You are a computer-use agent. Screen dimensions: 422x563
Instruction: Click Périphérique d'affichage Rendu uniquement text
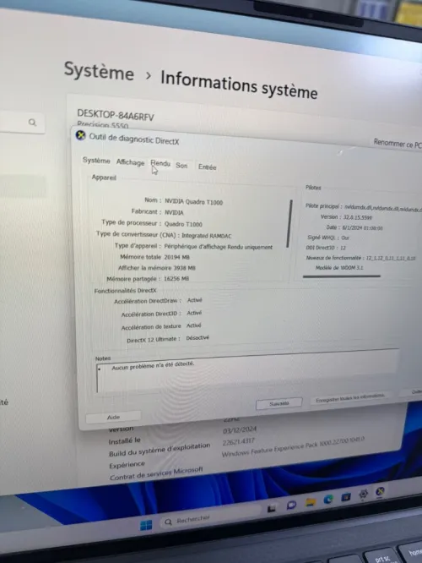click(218, 247)
